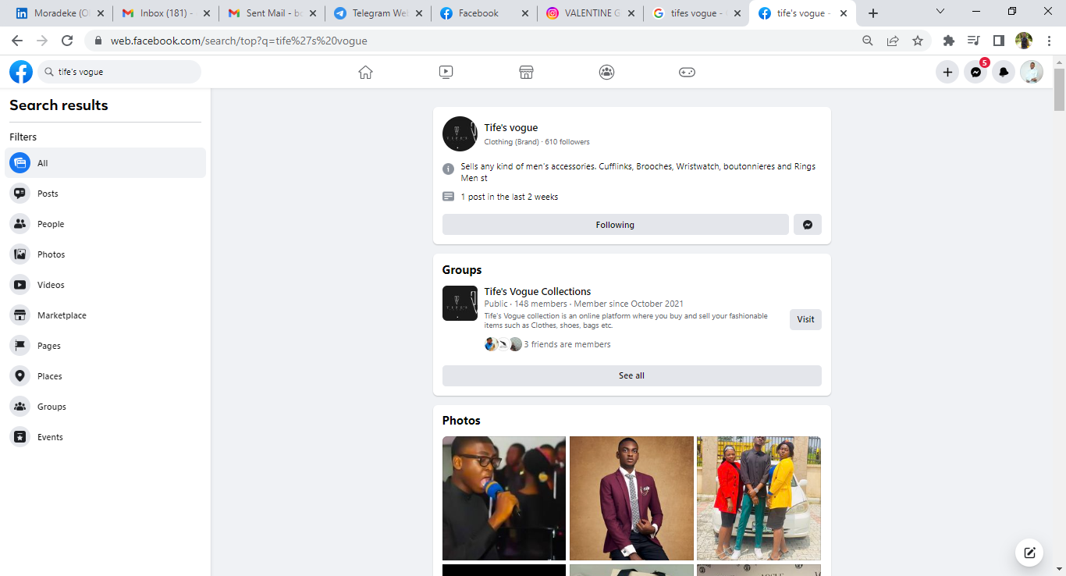This screenshot has height=576, width=1066.
Task: Click the browser address bar URL
Action: click(x=239, y=41)
